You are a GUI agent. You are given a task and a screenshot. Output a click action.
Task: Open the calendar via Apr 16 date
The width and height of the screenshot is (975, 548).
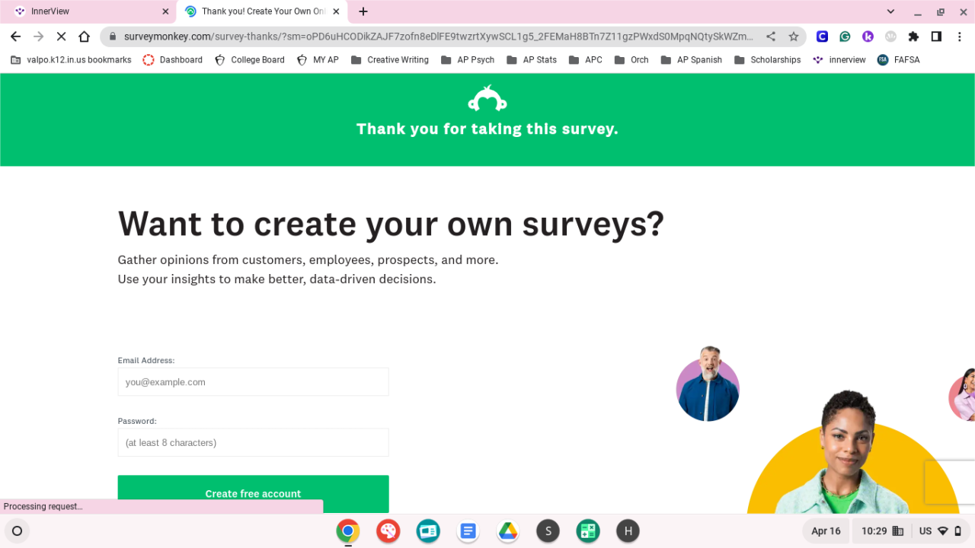tap(826, 530)
